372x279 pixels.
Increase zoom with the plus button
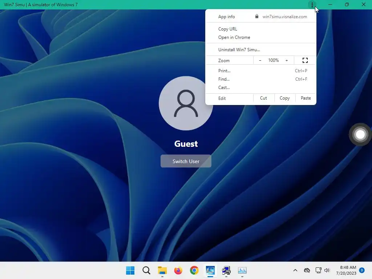287,61
